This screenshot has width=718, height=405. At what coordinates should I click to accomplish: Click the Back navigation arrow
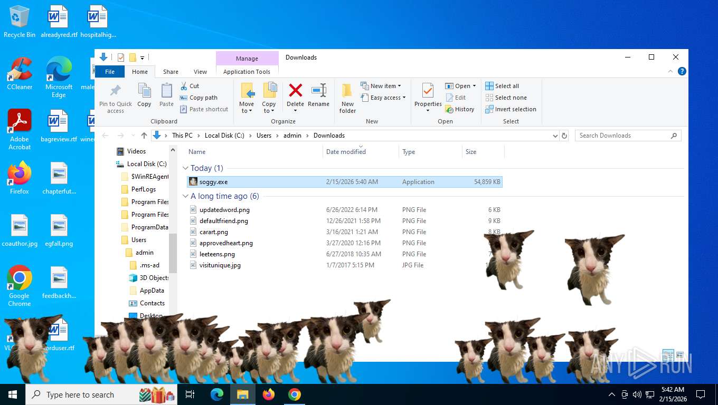[105, 136]
